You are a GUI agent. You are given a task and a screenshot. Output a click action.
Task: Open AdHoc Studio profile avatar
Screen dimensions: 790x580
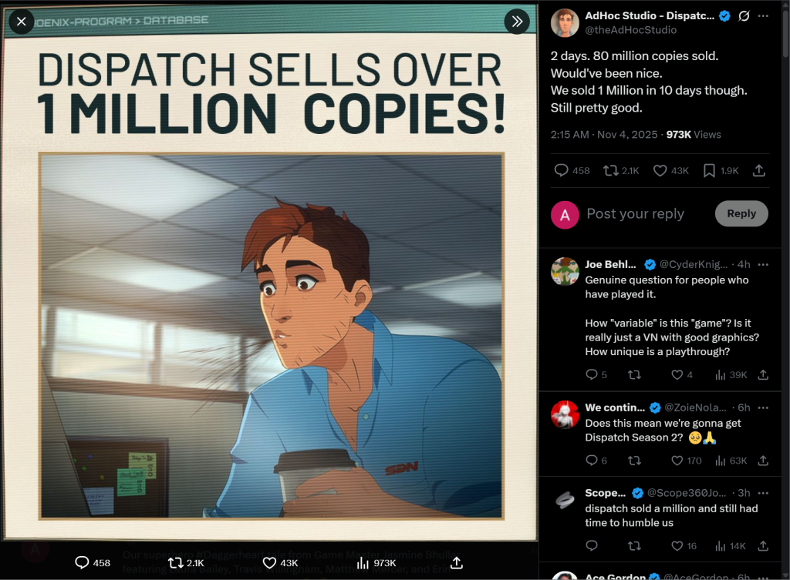point(564,22)
